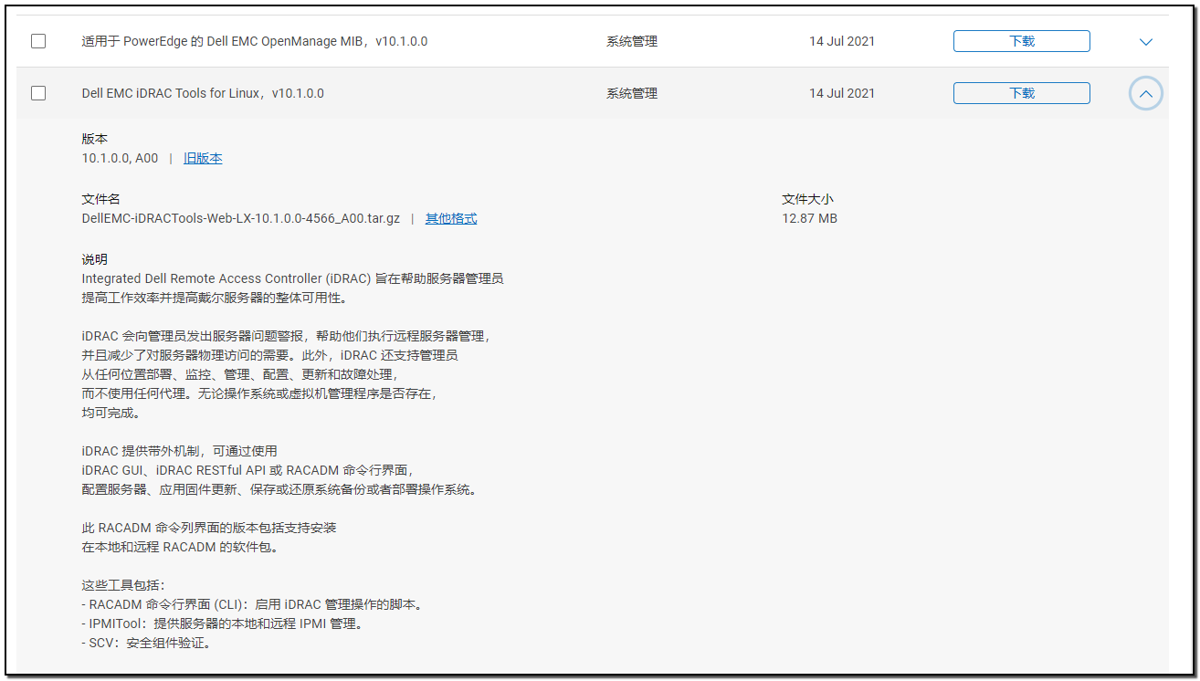Screen dimensions: 1200x681
Task: Open the 旧版本 older versions link
Action: click(x=203, y=158)
